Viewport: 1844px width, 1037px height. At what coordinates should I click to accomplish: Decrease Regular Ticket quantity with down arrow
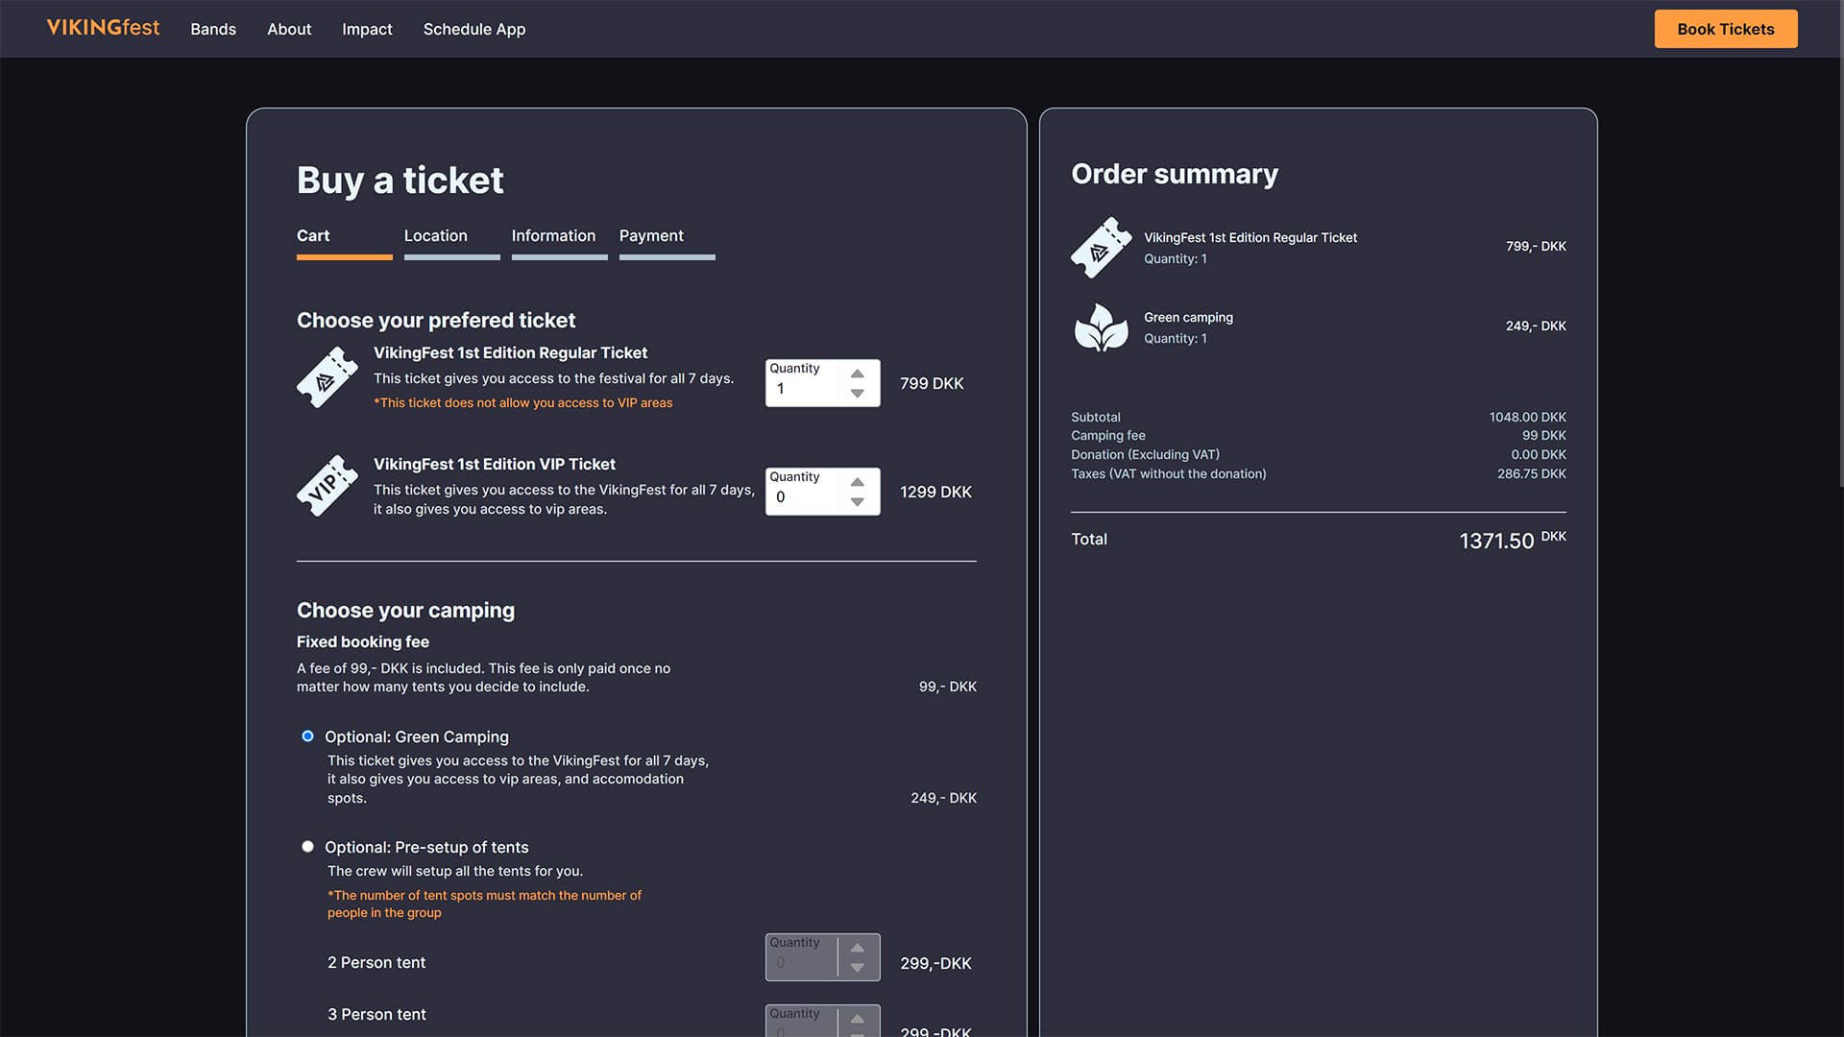[x=858, y=394]
